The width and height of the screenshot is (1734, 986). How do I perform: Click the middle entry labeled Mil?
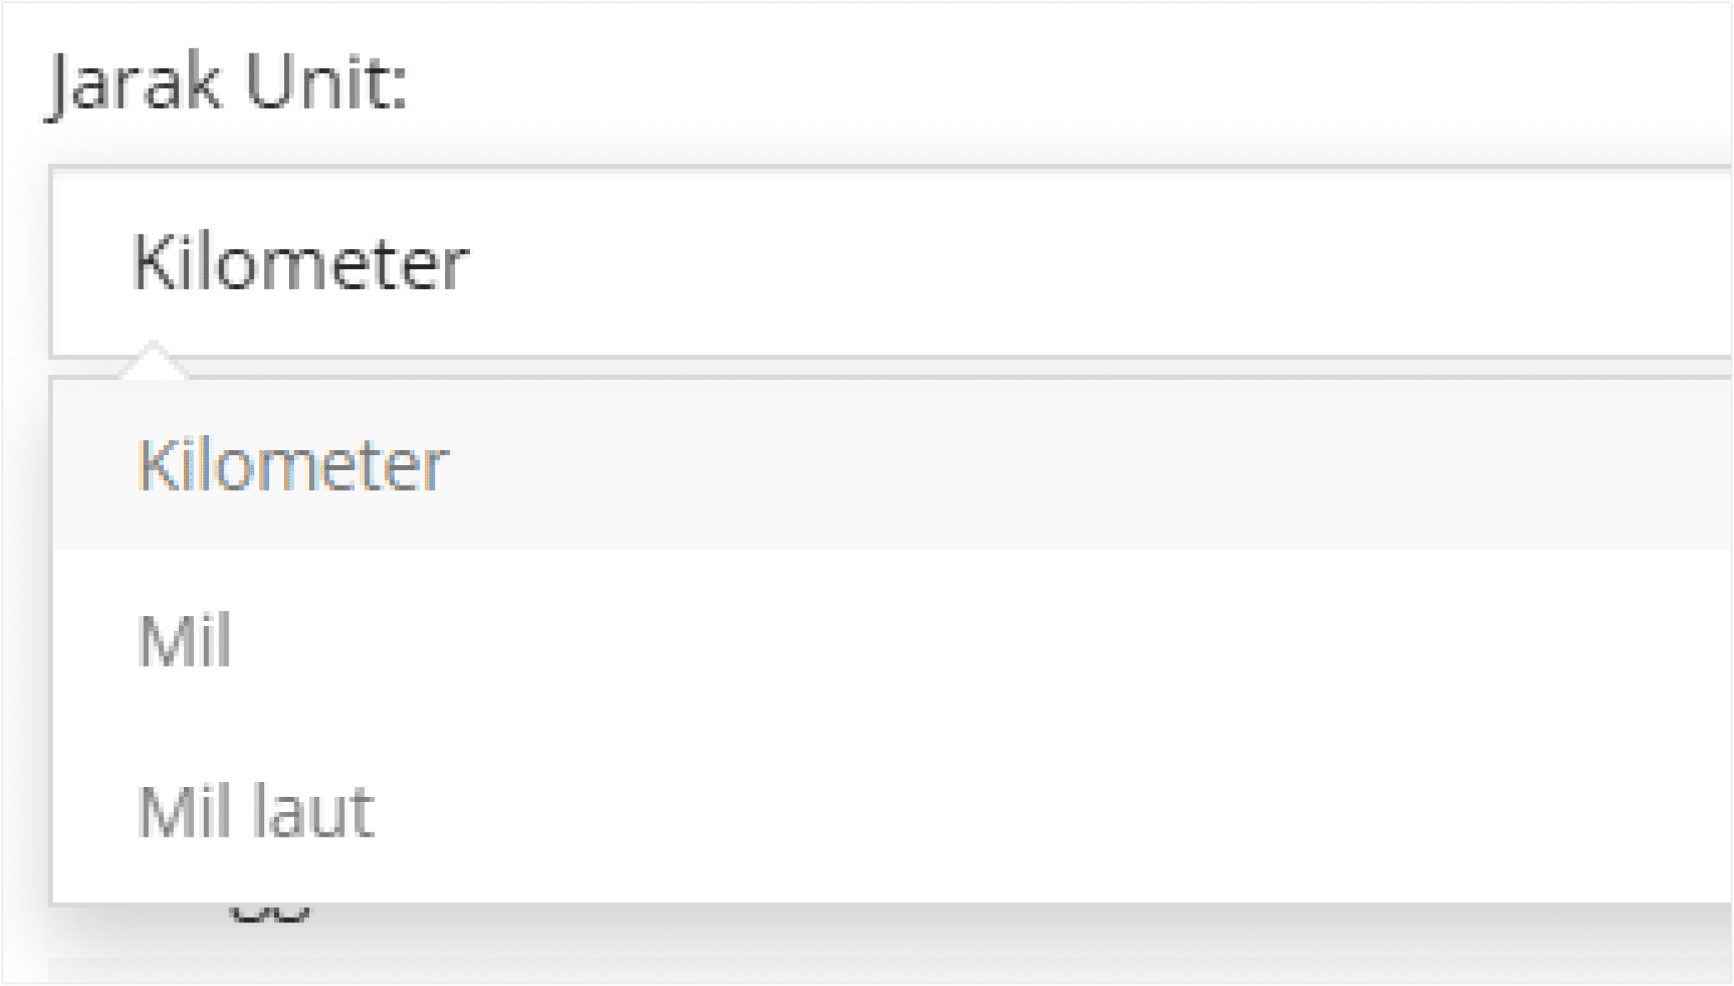pos(893,638)
